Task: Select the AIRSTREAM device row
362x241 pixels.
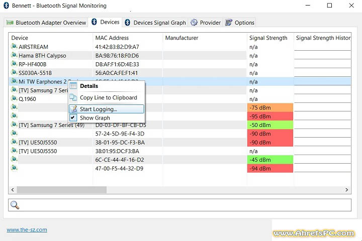Action: click(180, 47)
